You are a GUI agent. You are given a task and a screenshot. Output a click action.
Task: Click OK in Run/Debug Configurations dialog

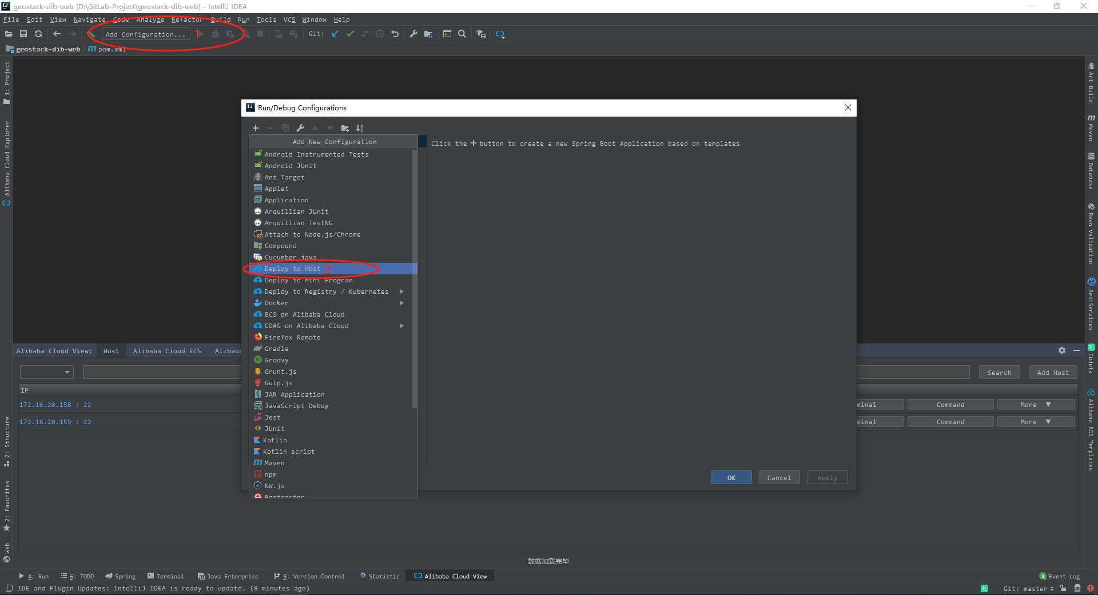click(731, 477)
